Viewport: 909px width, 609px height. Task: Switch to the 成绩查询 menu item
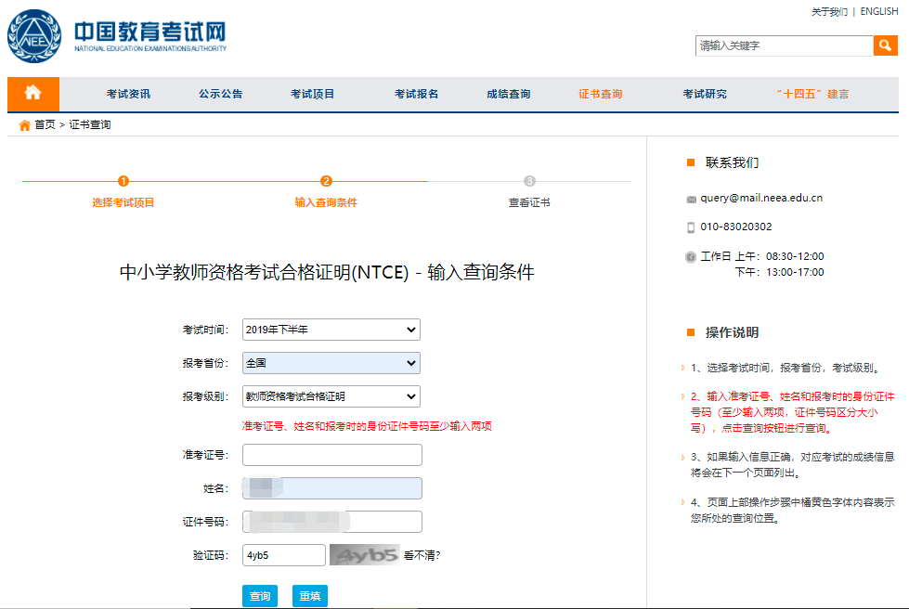tap(507, 94)
